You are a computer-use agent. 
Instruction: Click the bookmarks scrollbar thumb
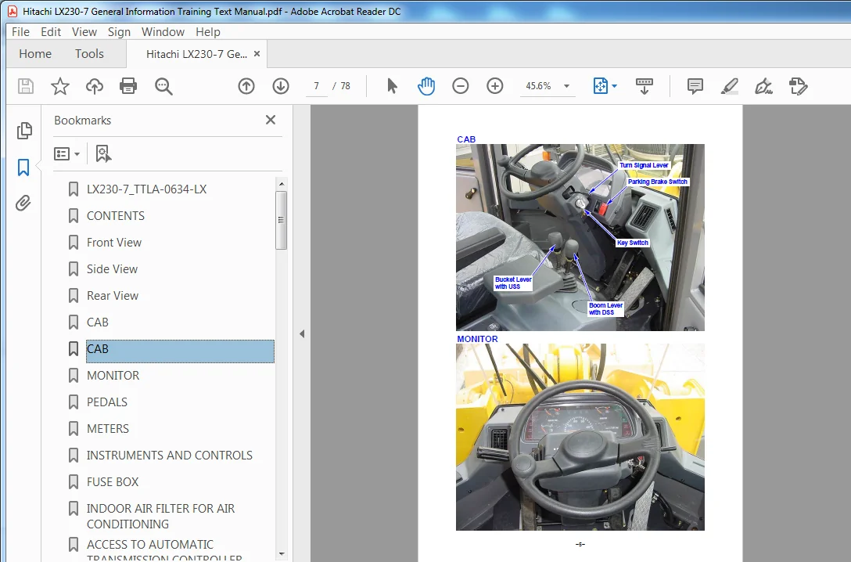(281, 220)
